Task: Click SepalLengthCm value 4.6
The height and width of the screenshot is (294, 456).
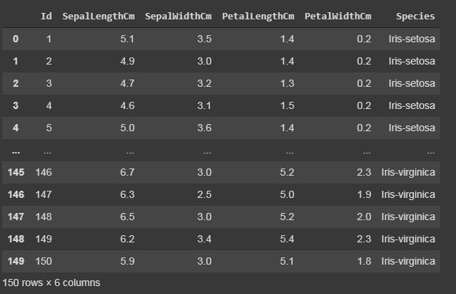Action: pyautogui.click(x=127, y=105)
